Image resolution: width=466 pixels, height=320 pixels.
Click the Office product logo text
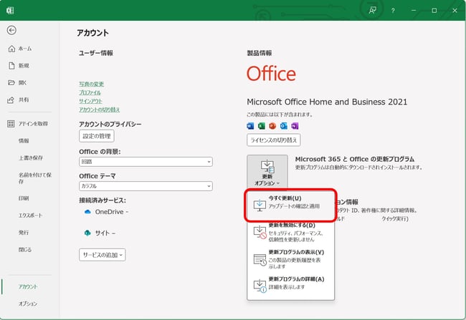point(271,74)
